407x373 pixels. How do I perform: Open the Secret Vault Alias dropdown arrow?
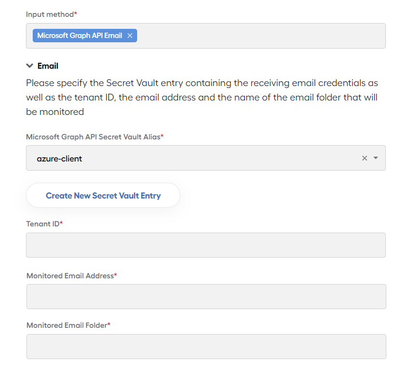pos(376,158)
